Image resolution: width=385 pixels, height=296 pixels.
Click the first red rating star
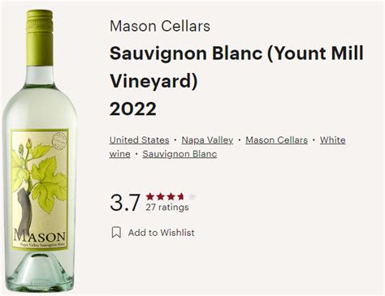point(150,196)
